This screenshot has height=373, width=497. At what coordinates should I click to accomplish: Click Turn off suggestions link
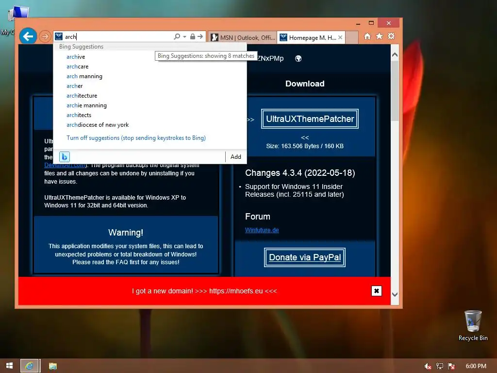click(x=136, y=138)
